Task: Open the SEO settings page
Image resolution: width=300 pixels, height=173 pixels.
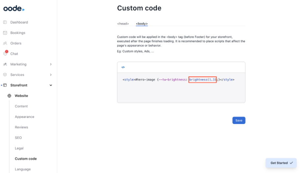Action: (18, 138)
